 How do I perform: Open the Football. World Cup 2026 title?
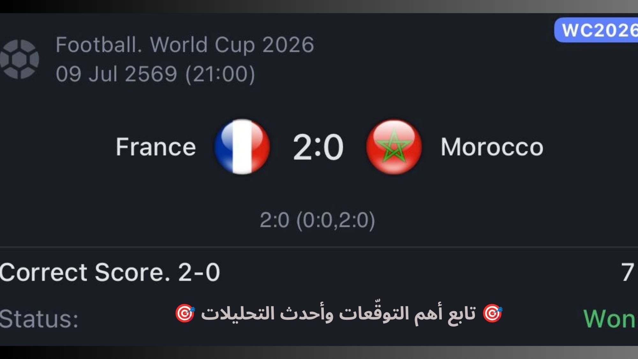pos(185,45)
